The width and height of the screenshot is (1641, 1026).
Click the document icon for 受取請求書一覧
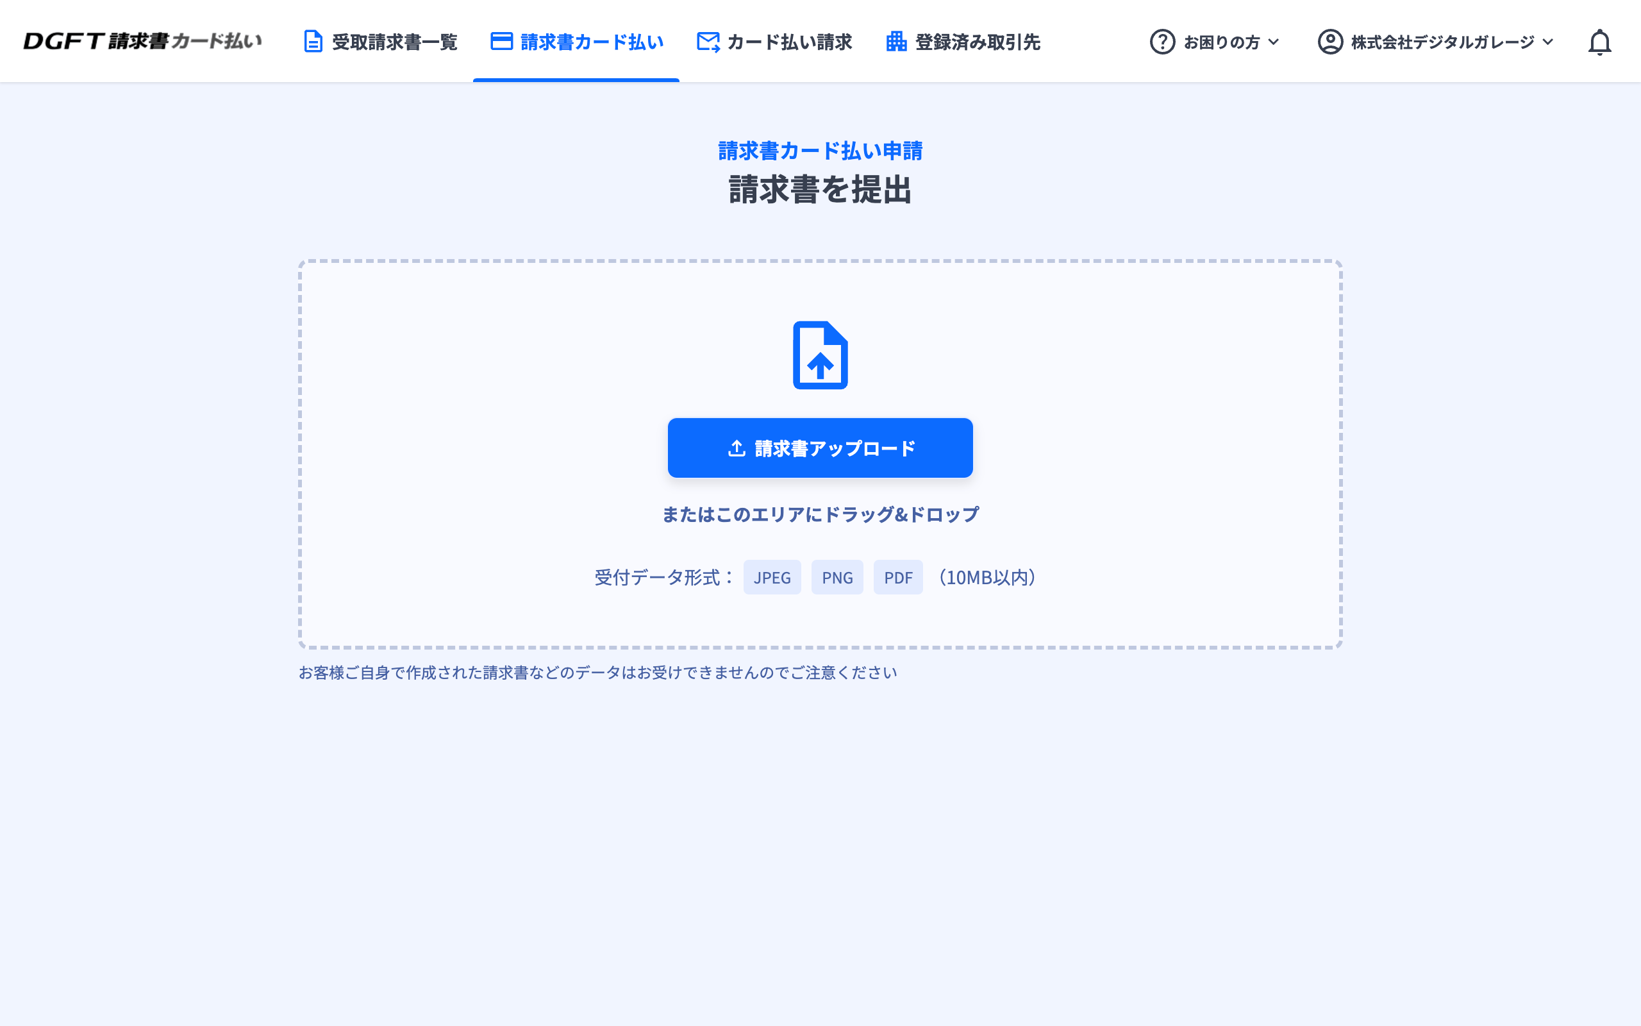click(313, 42)
